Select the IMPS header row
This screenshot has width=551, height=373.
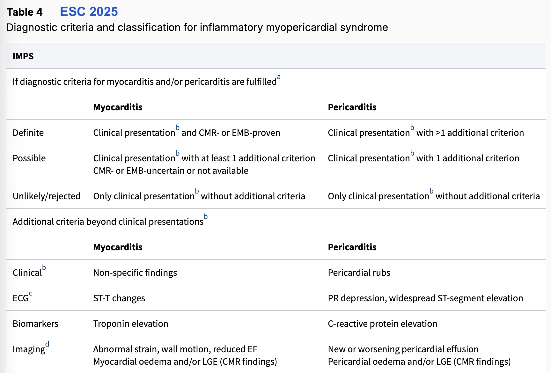point(23,56)
